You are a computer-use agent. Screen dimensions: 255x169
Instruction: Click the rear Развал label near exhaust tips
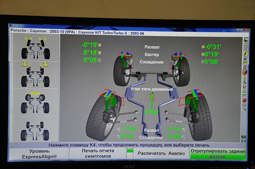tap(151, 130)
